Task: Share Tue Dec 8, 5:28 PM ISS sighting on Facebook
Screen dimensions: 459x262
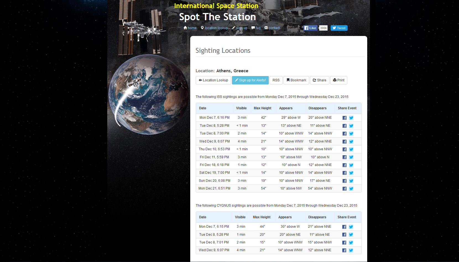Action: [x=345, y=126]
